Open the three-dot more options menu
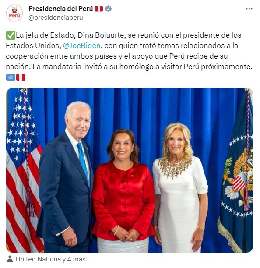Viewport: 260px width, 268px height. click(249, 9)
